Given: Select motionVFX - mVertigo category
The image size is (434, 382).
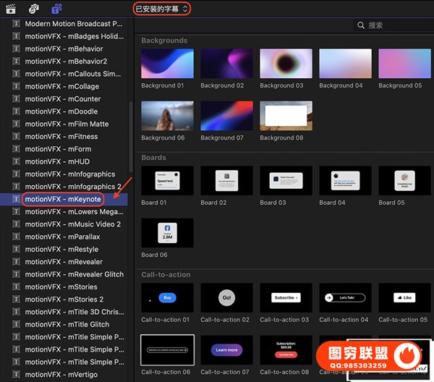Looking at the screenshot, I should pyautogui.click(x=62, y=375).
